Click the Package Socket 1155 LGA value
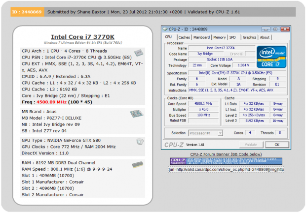The width and height of the screenshot is (306, 213). 222,60
